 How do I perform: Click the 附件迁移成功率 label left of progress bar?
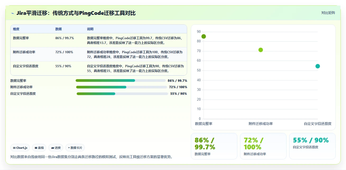[21, 87]
